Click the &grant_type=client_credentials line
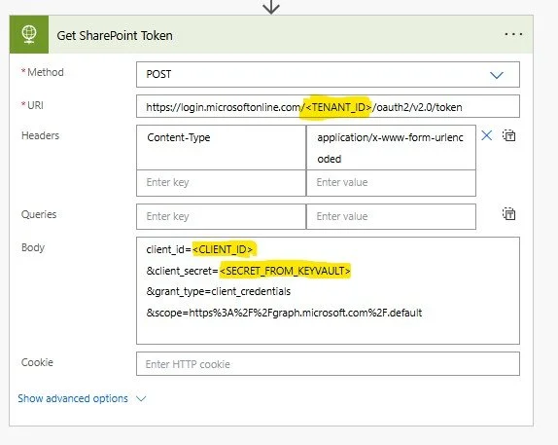 [219, 292]
